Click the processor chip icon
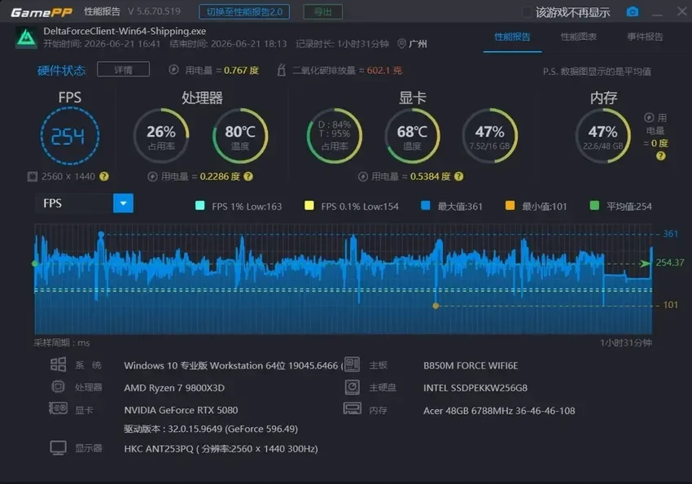Image resolution: width=692 pixels, height=484 pixels. coord(58,386)
